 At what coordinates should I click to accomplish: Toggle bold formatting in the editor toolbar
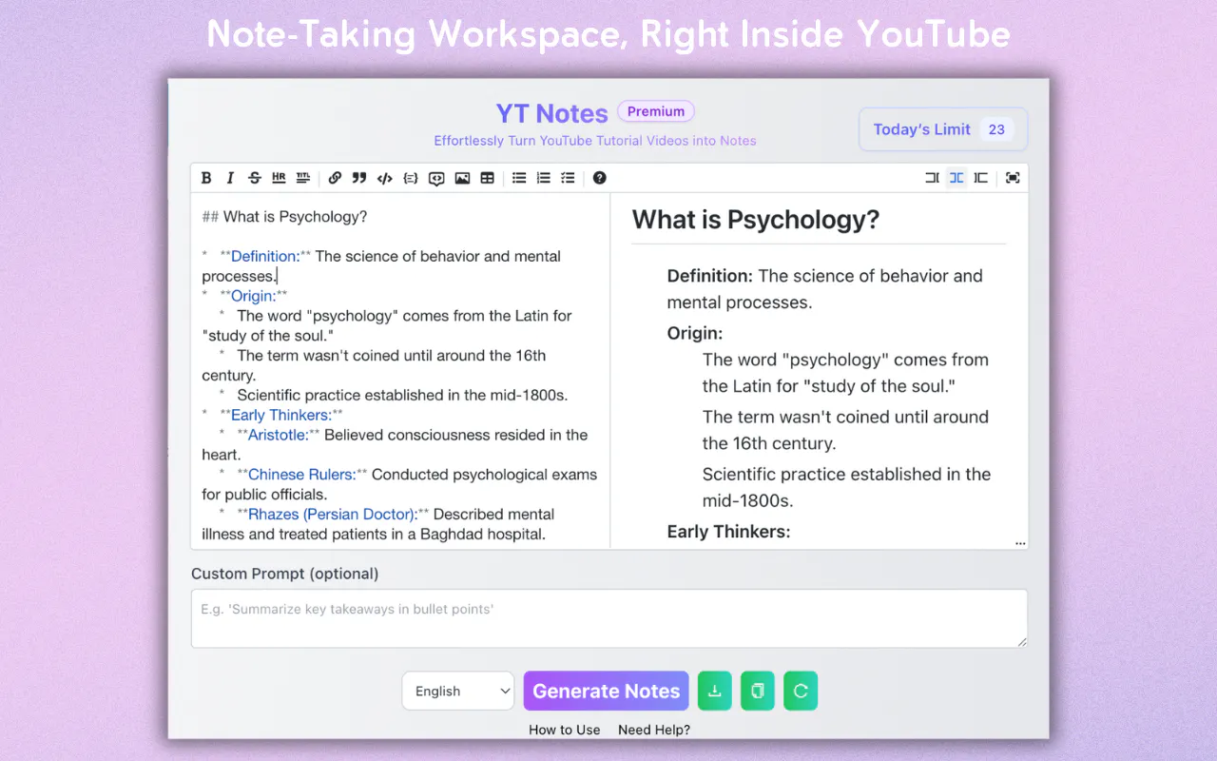point(206,178)
